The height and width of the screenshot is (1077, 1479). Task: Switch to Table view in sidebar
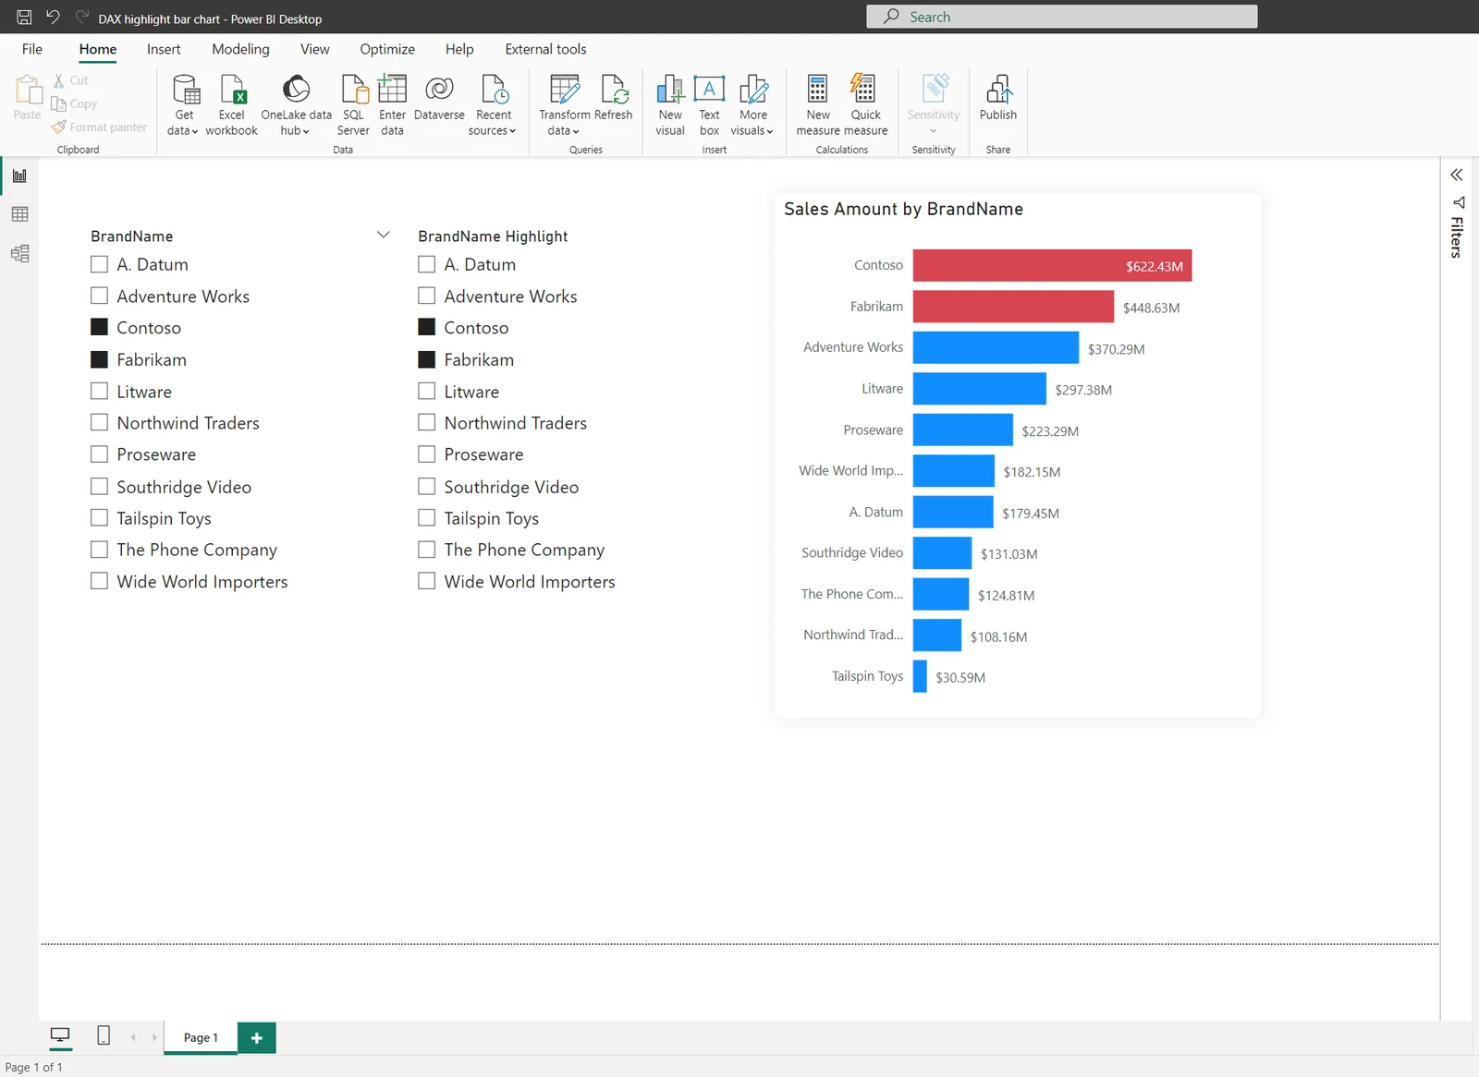point(19,214)
